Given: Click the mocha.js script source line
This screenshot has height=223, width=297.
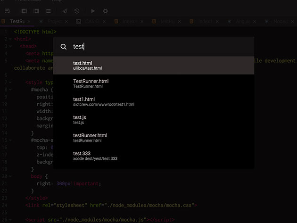Looking at the screenshot, I should pos(100,220).
